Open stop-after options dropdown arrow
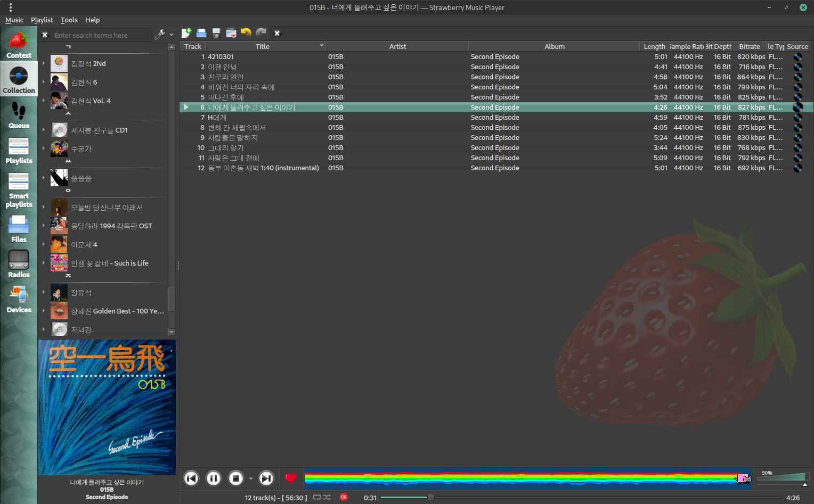This screenshot has height=504, width=814. [x=251, y=478]
